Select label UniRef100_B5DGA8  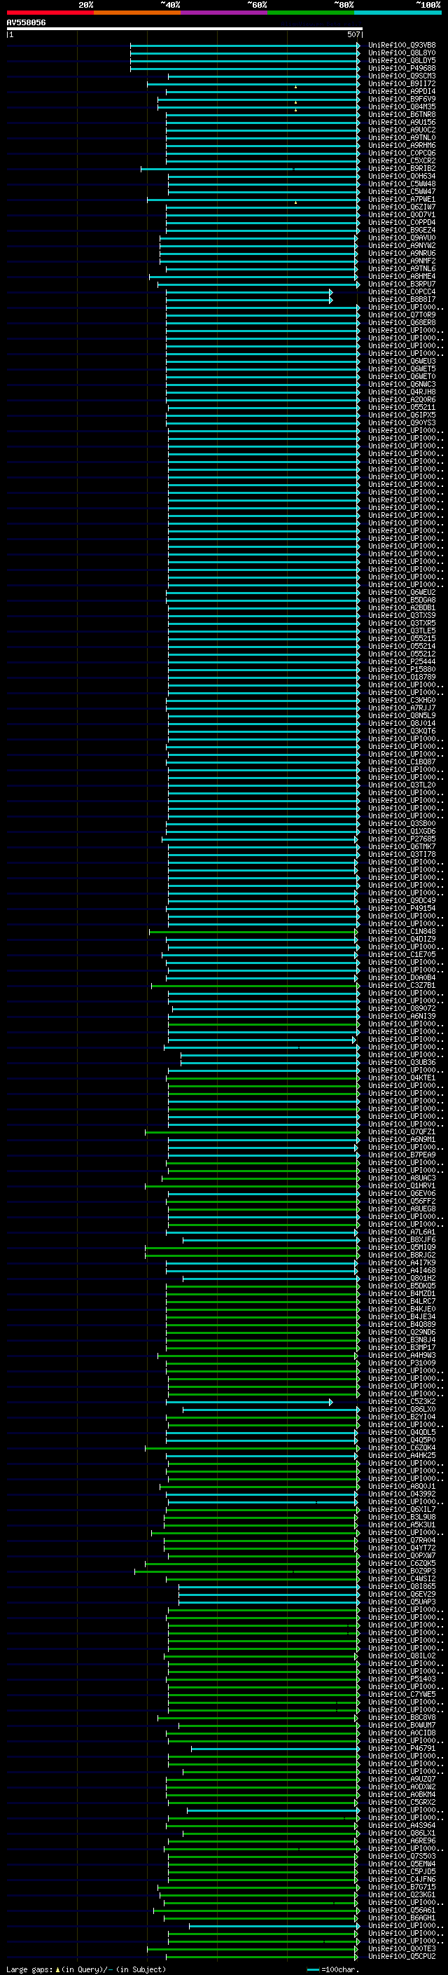point(402,600)
